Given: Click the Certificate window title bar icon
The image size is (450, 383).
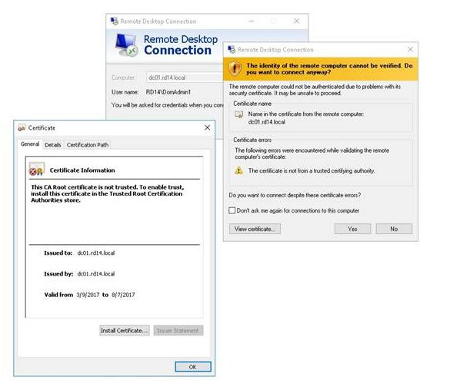Looking at the screenshot, I should (x=22, y=127).
